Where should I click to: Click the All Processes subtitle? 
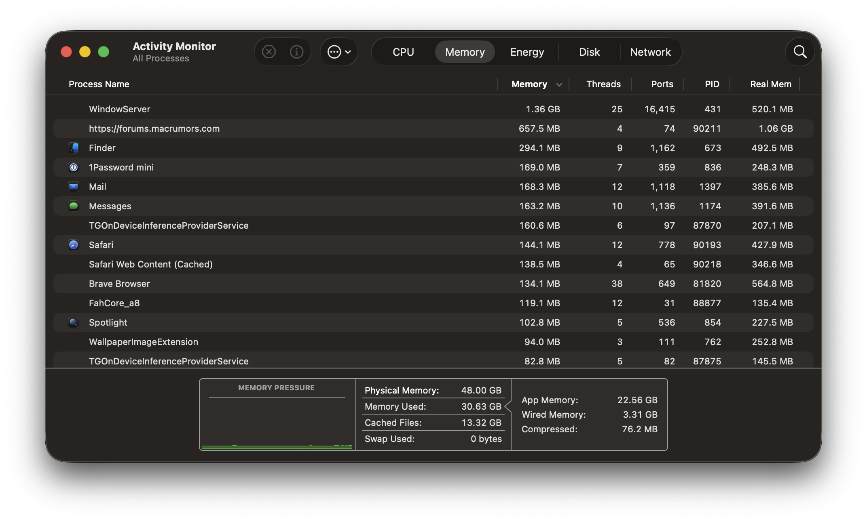(x=161, y=58)
